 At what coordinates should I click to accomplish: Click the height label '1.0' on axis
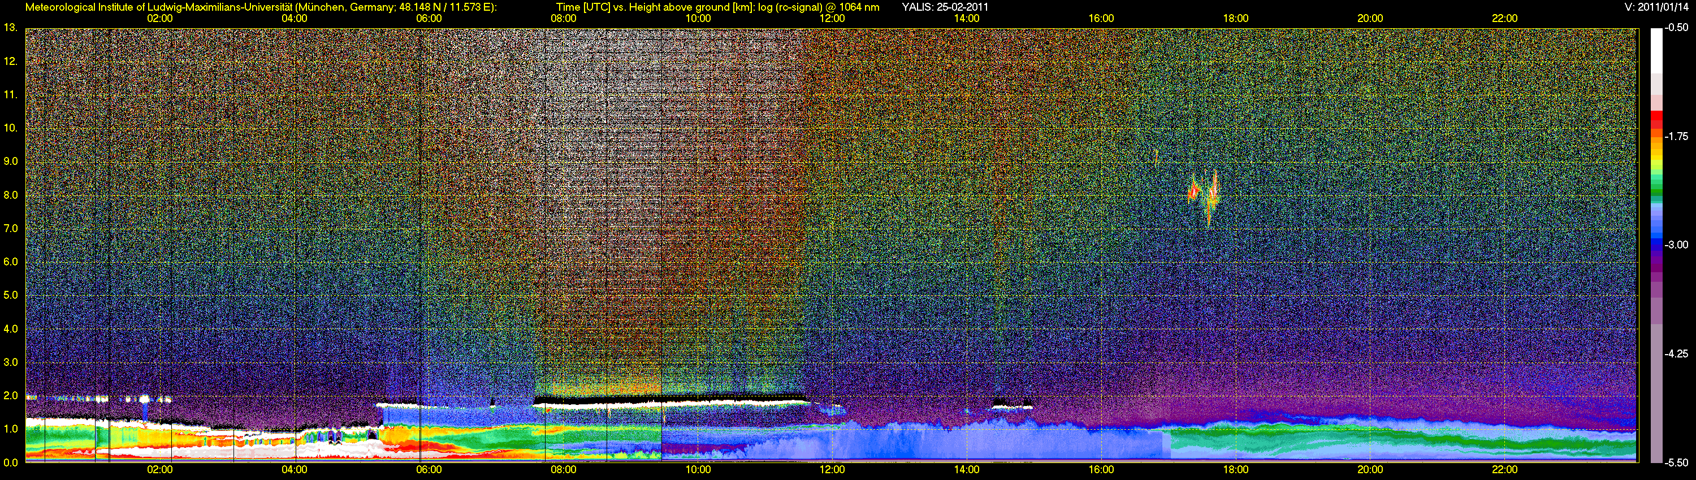(11, 429)
